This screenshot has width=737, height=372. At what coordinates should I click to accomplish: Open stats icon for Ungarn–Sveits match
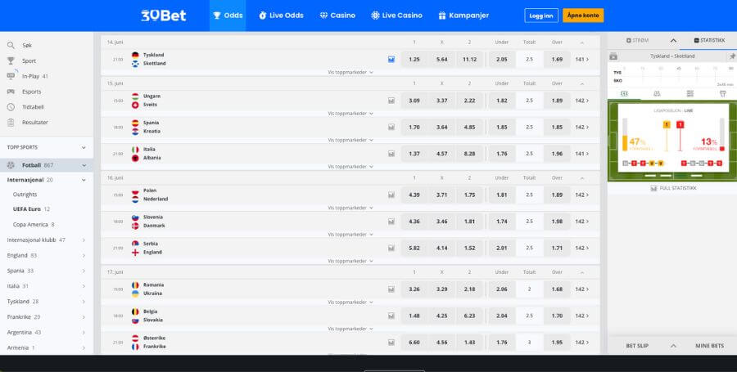click(391, 101)
